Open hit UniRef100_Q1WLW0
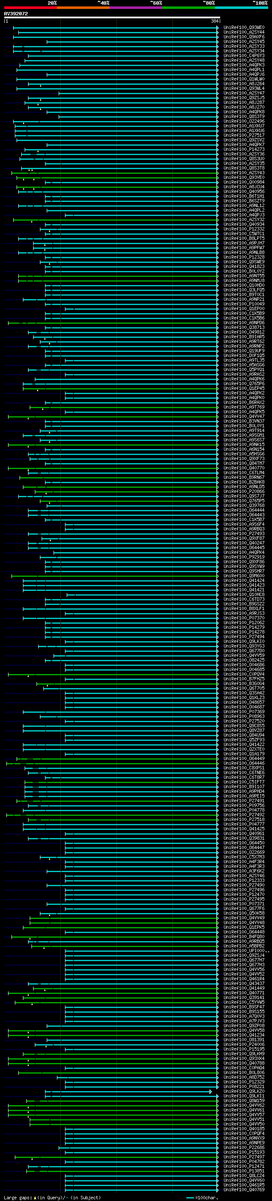The height and width of the screenshot is (1201, 272). coord(244,79)
